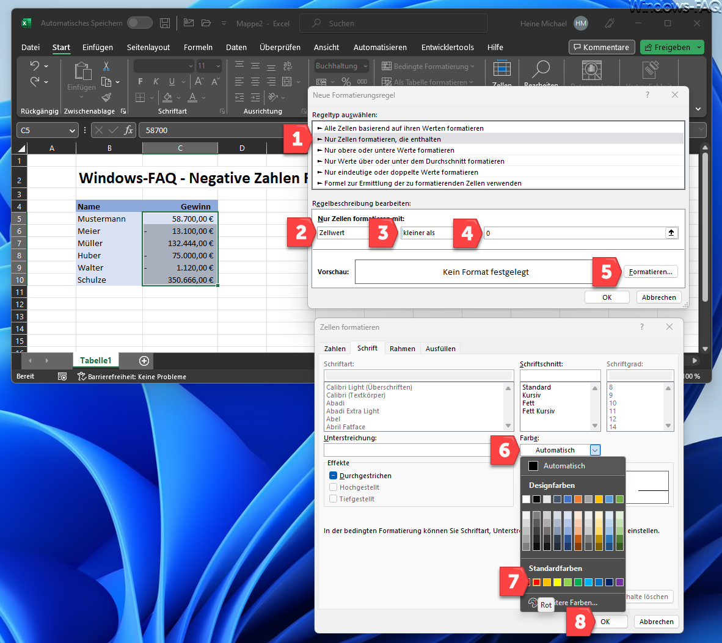
Task: Open the Unterstreichung dropdown field
Action: [x=407, y=450]
